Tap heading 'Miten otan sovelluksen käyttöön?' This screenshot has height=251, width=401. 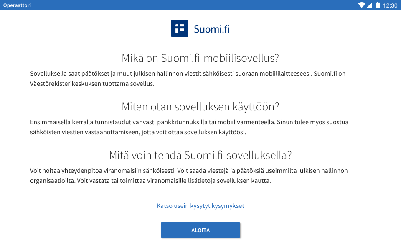(x=200, y=107)
